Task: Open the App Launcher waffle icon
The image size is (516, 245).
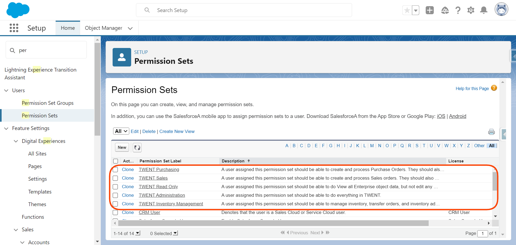Action: pyautogui.click(x=14, y=28)
